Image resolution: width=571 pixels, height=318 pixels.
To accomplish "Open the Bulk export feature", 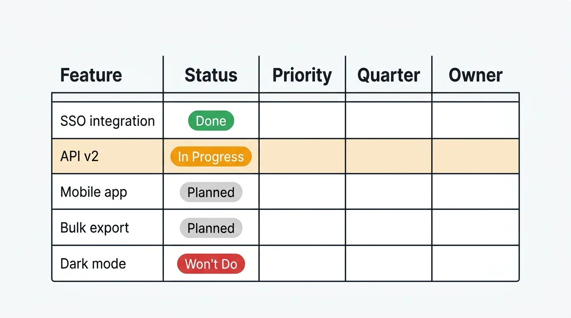I will pos(95,228).
